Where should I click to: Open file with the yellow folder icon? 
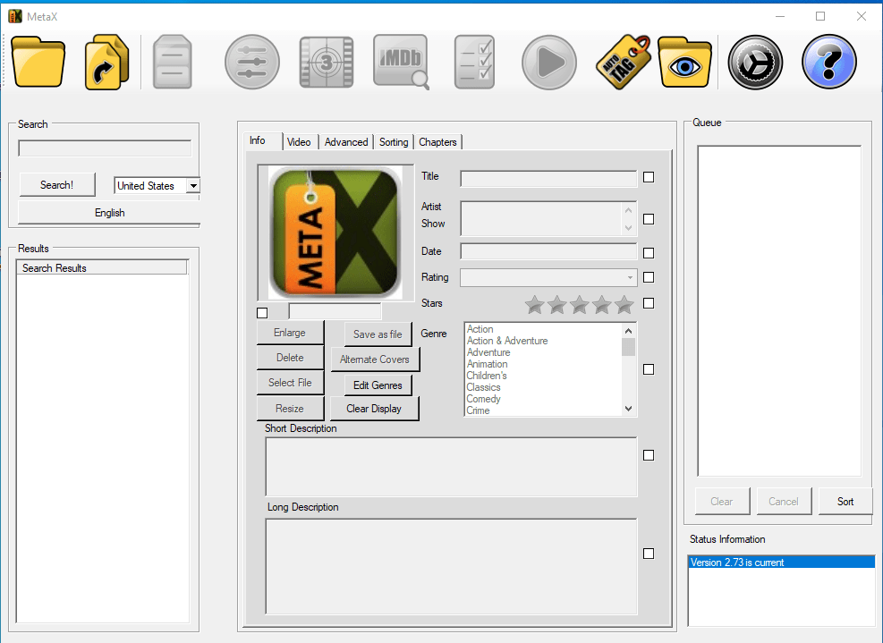38,62
